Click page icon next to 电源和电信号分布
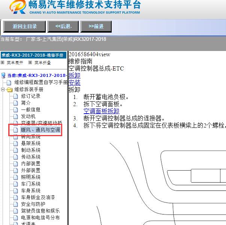 tap(16, 218)
